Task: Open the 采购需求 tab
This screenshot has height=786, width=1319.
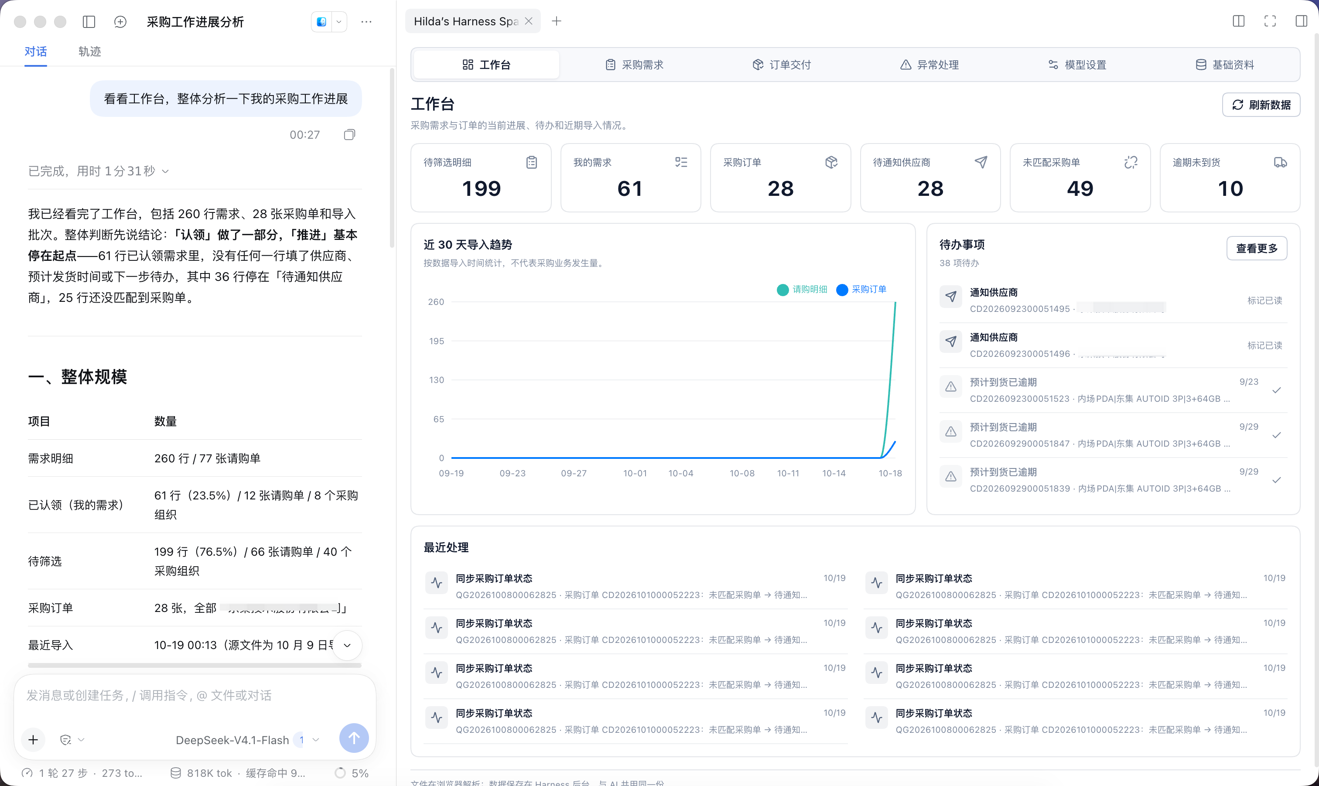Action: click(634, 65)
